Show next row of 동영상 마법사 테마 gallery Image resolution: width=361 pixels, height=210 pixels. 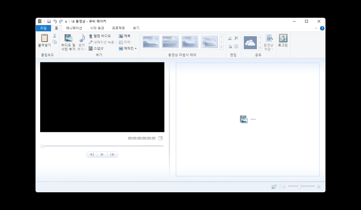click(221, 42)
